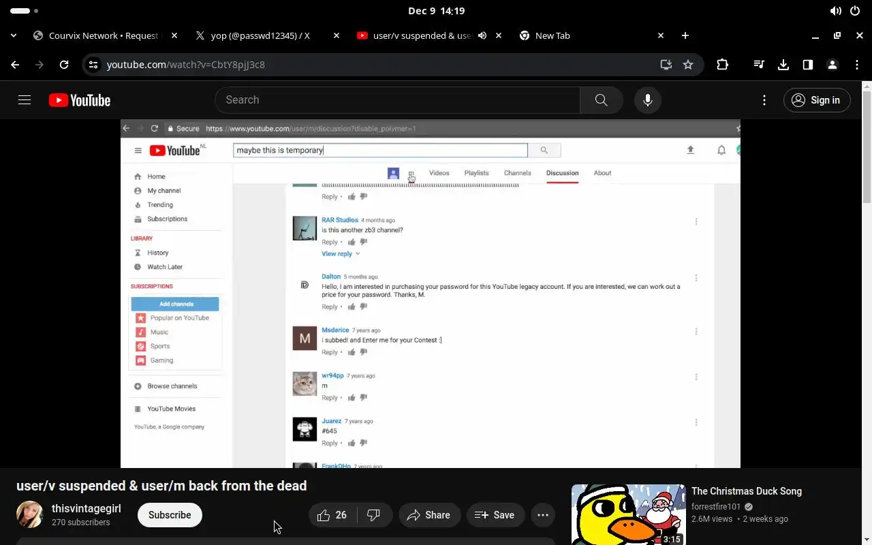Open thisvintagegirl channel name link
872x545 pixels.
(87, 509)
